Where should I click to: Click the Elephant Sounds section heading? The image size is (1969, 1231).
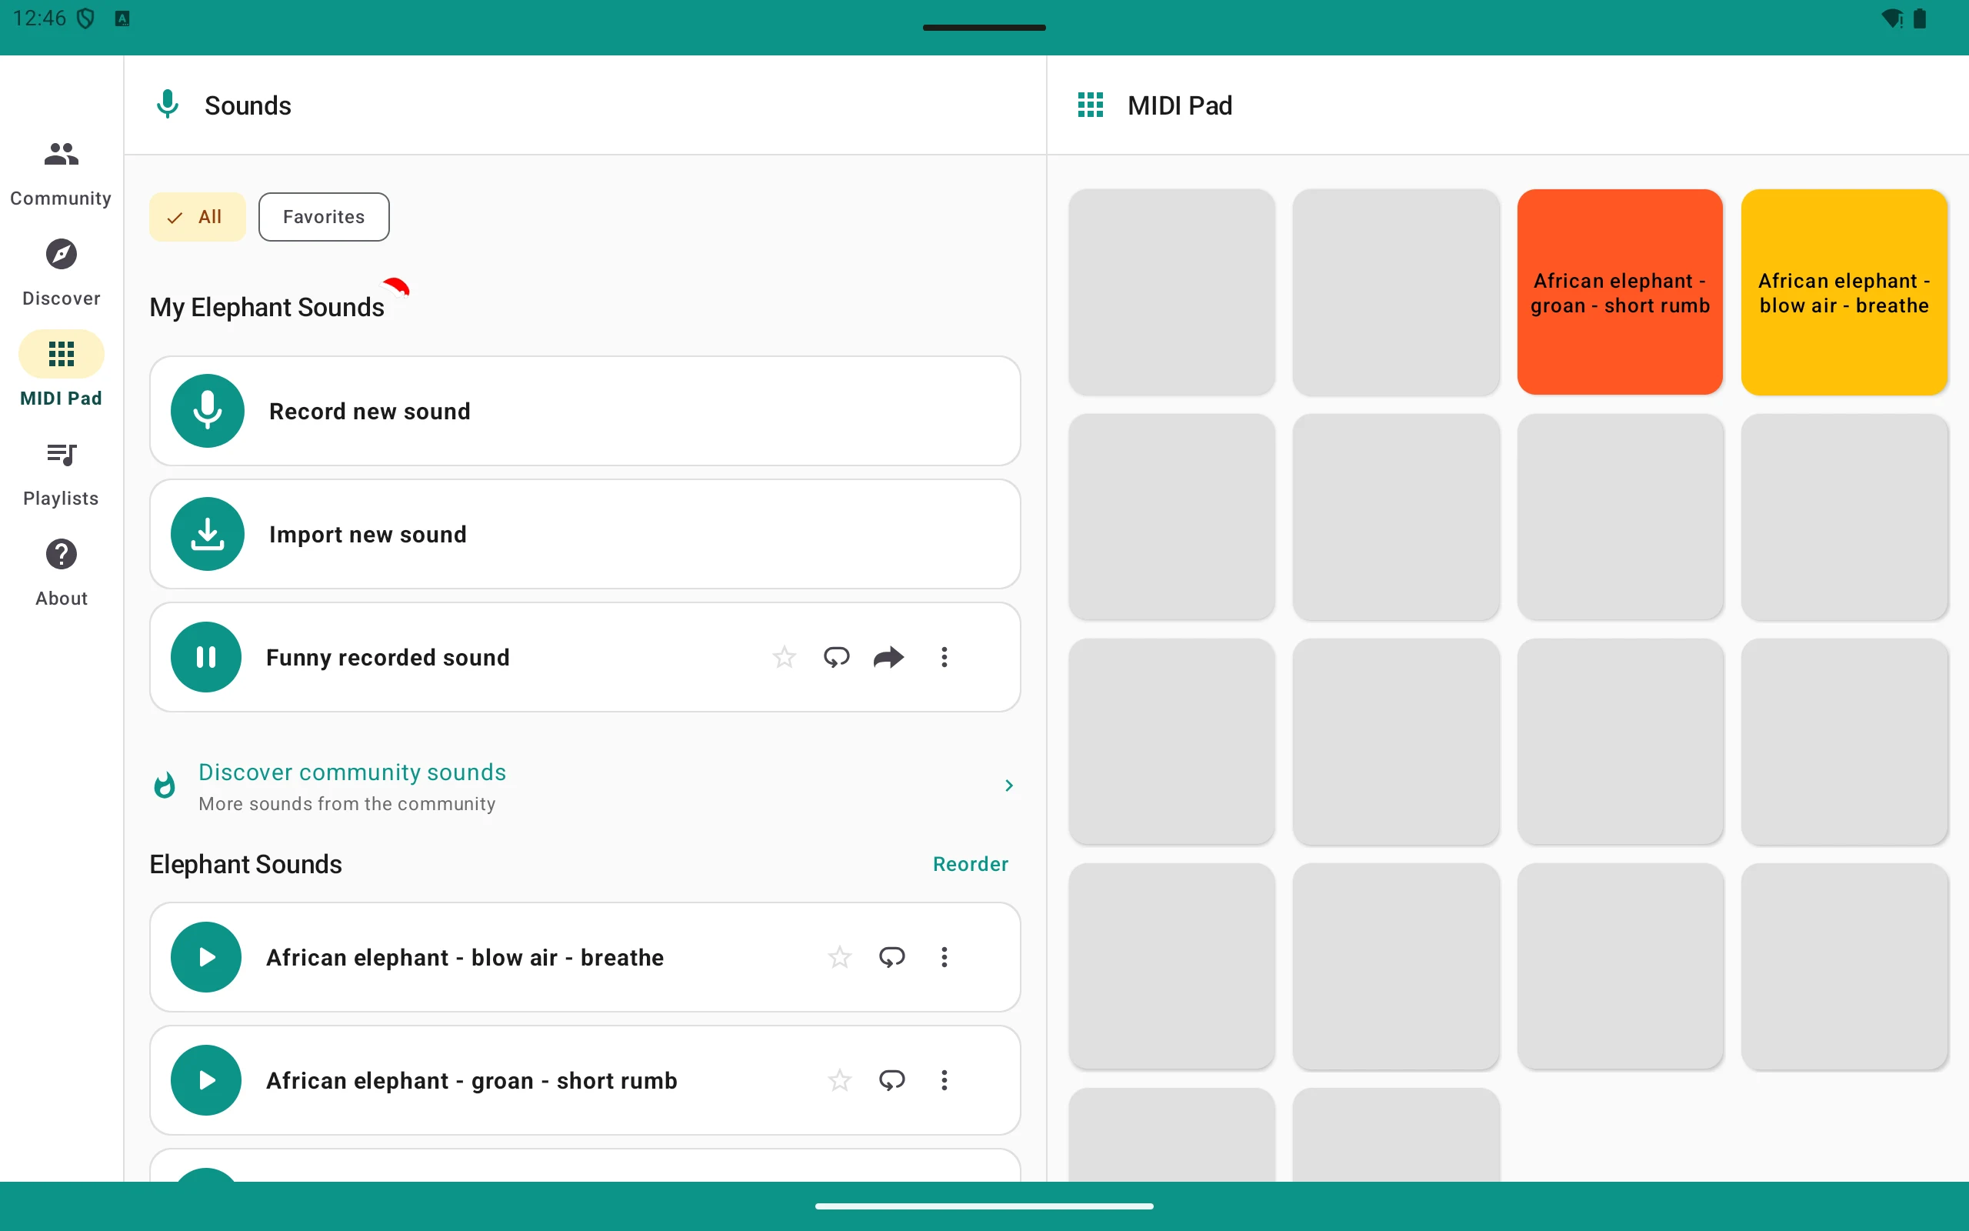pyautogui.click(x=245, y=864)
